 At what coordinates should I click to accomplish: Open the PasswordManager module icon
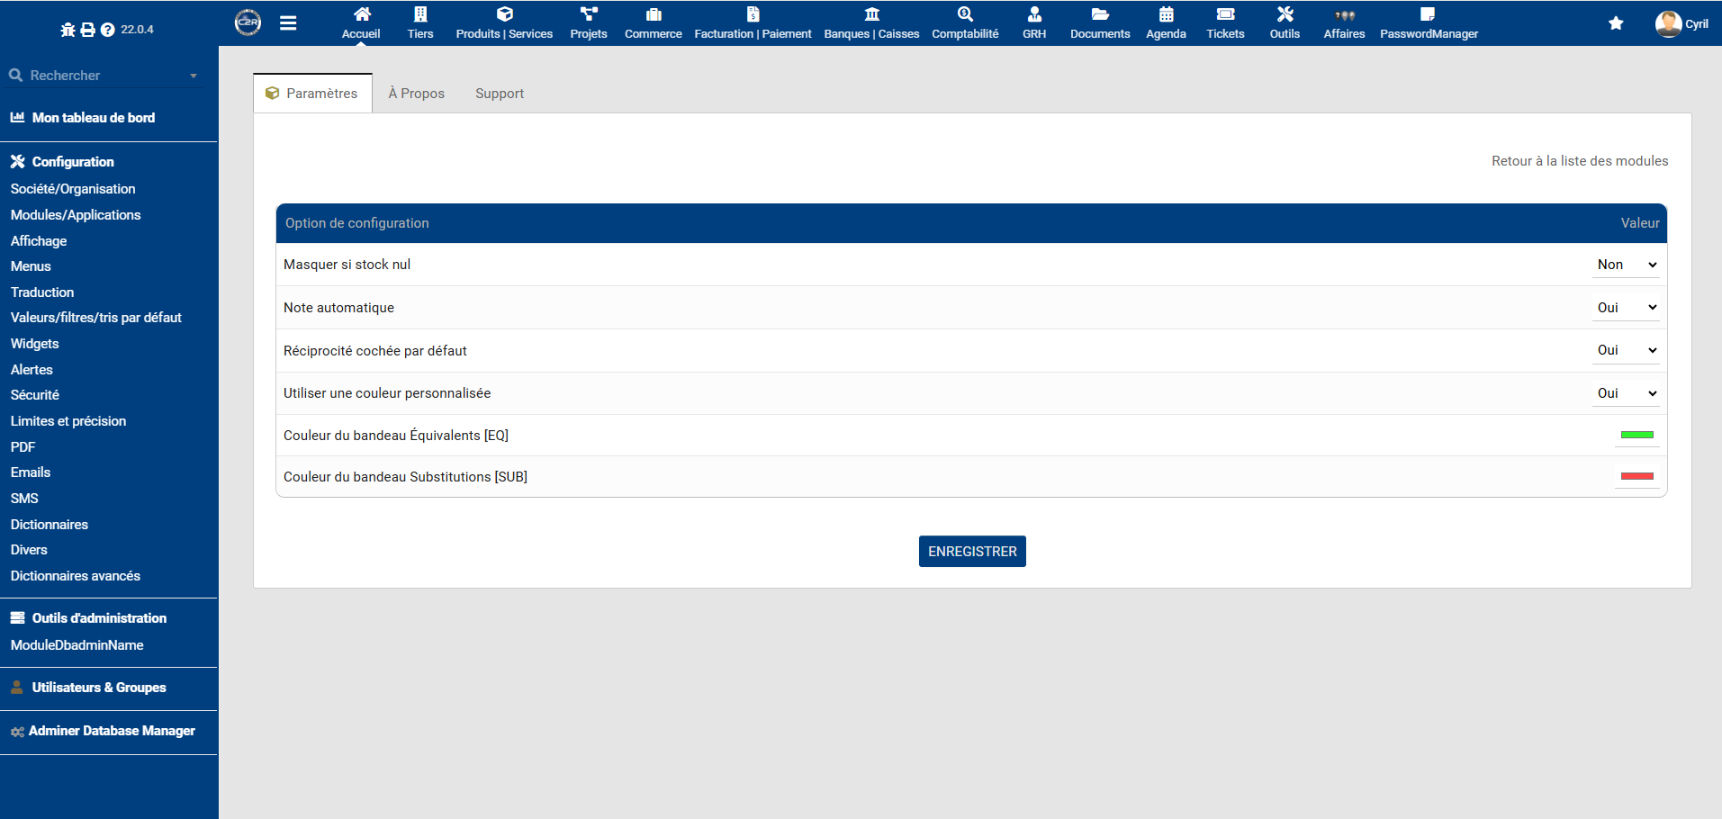1428,14
